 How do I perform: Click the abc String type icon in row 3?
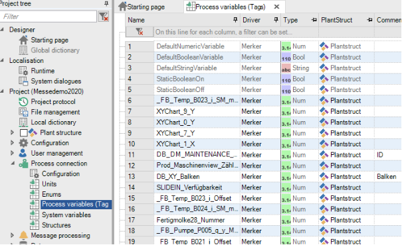click(x=286, y=68)
